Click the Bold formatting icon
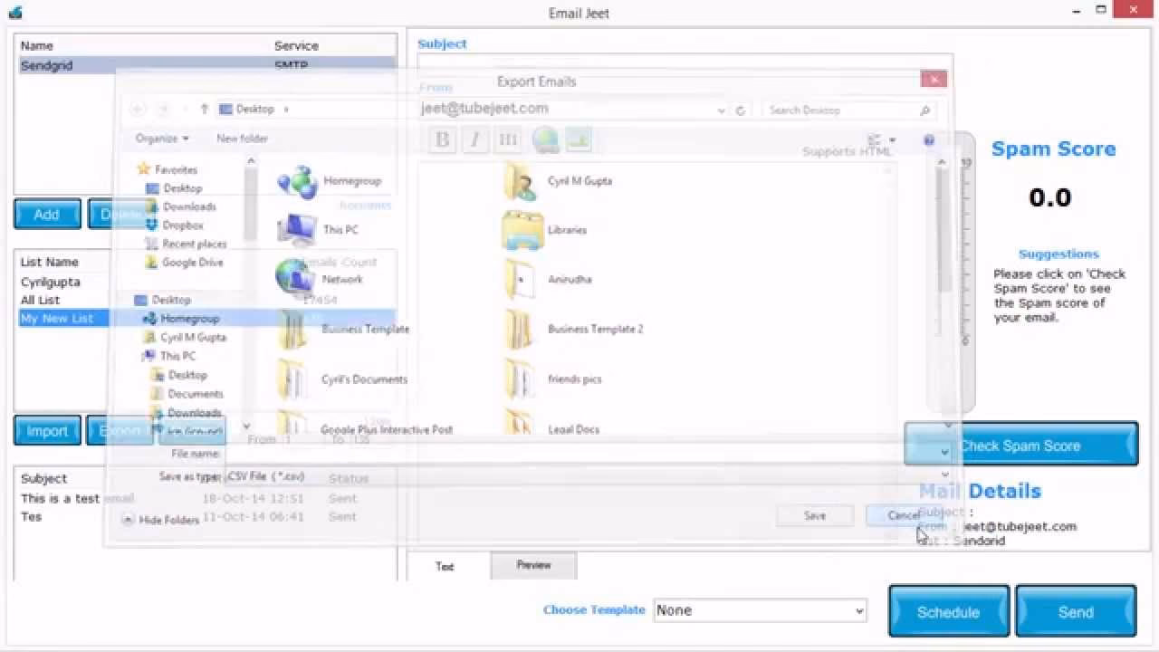 (x=442, y=139)
